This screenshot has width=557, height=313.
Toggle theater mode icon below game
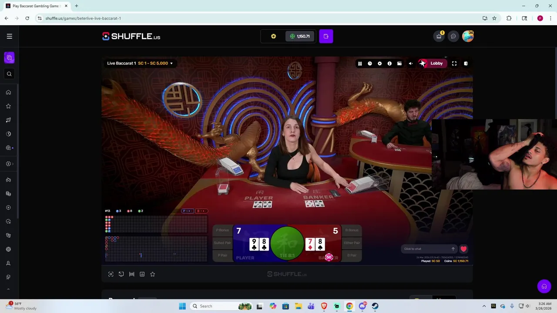coord(111,274)
